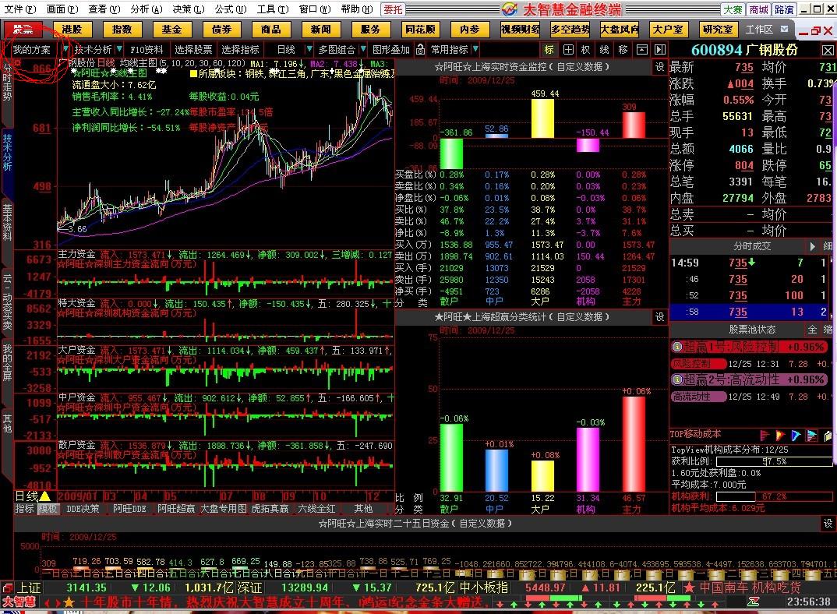Viewport: 837px width, 614px height.
Task: Click the red bars cost distribution icon
Action: point(765,435)
